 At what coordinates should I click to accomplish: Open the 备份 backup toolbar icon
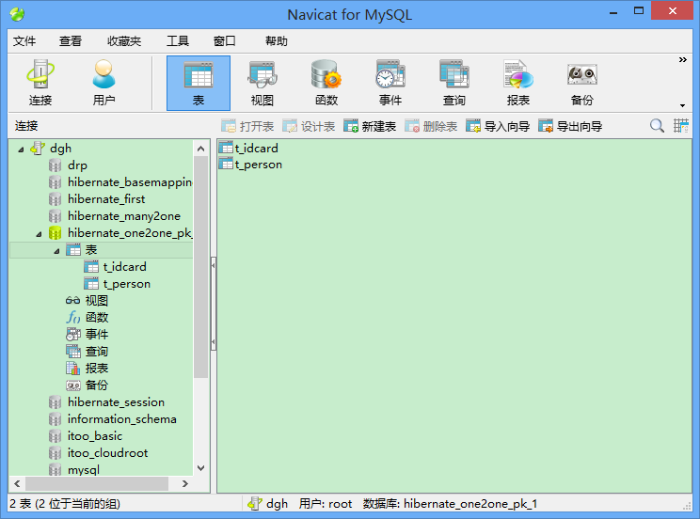pos(581,83)
